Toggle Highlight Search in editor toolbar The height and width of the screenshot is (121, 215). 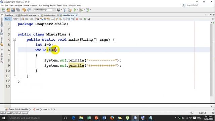pyautogui.click(x=49, y=19)
